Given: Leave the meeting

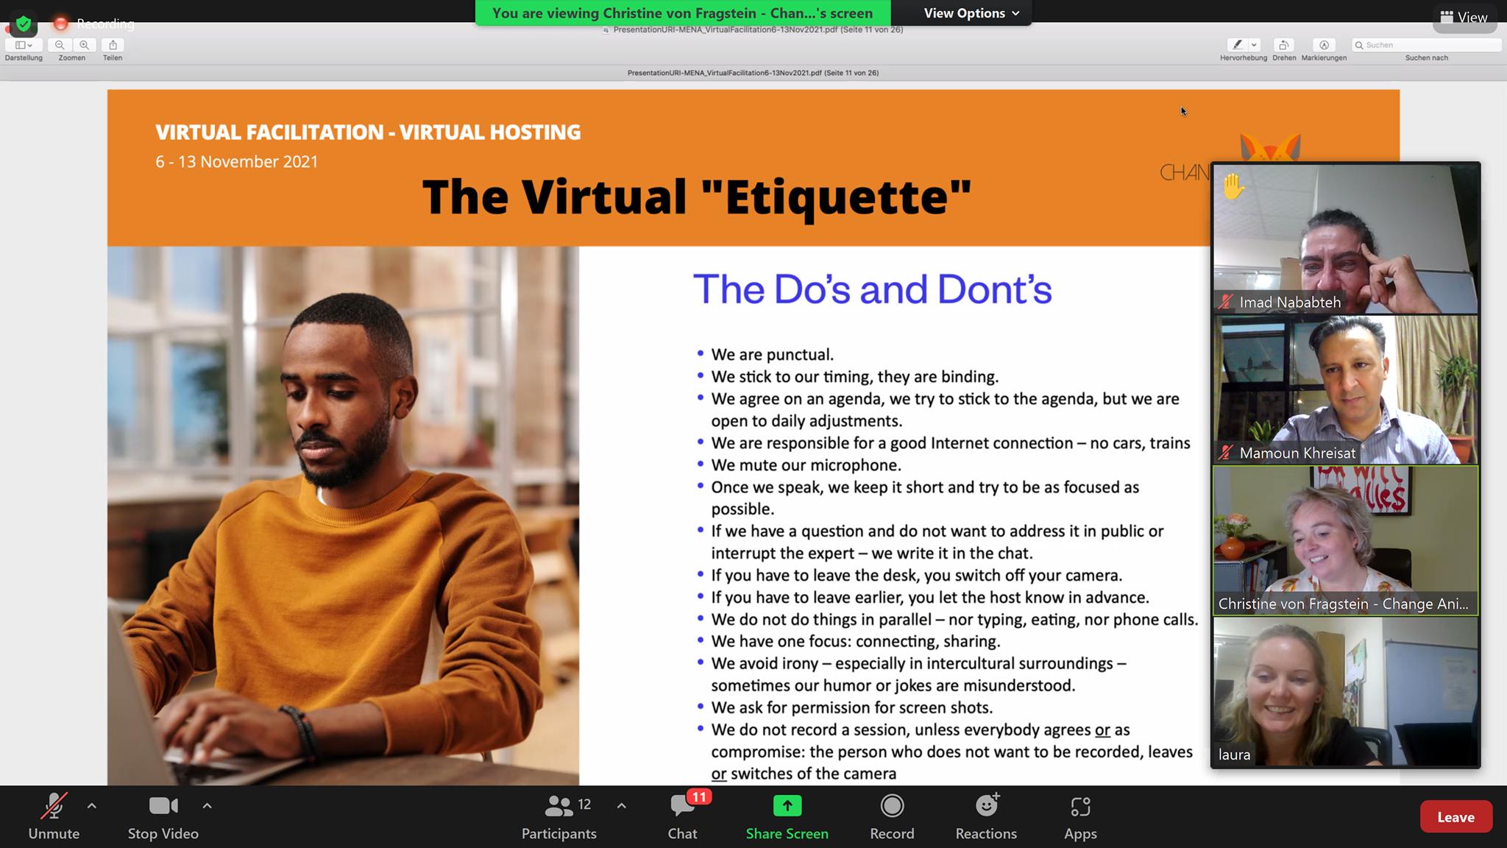Looking at the screenshot, I should (1455, 817).
